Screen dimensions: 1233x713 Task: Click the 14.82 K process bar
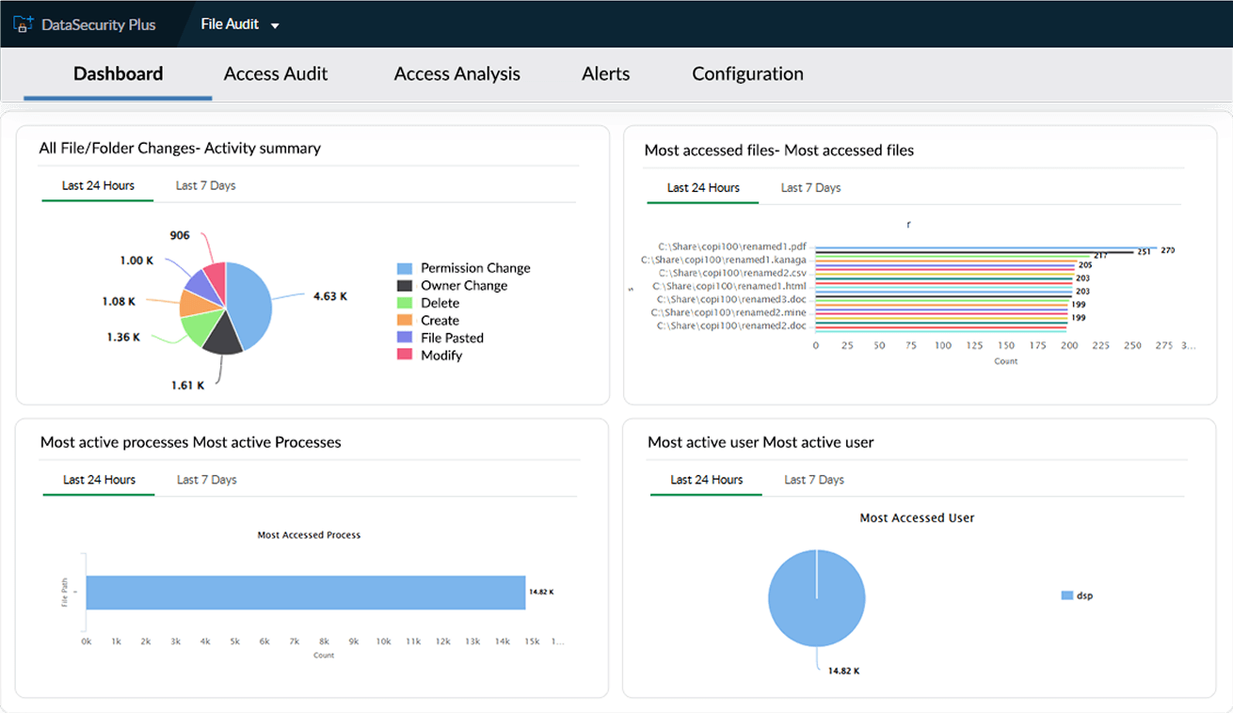[306, 593]
